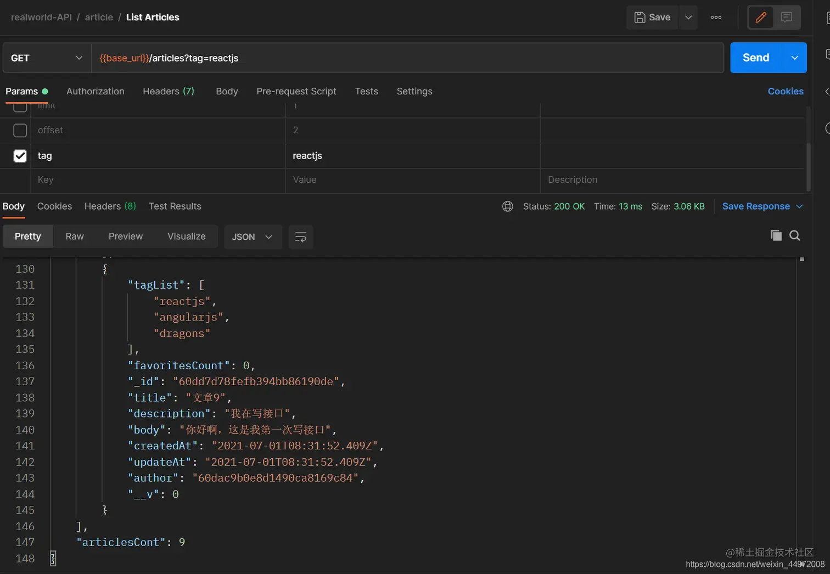
Task: Search the response with the magnifier icon
Action: (x=795, y=235)
